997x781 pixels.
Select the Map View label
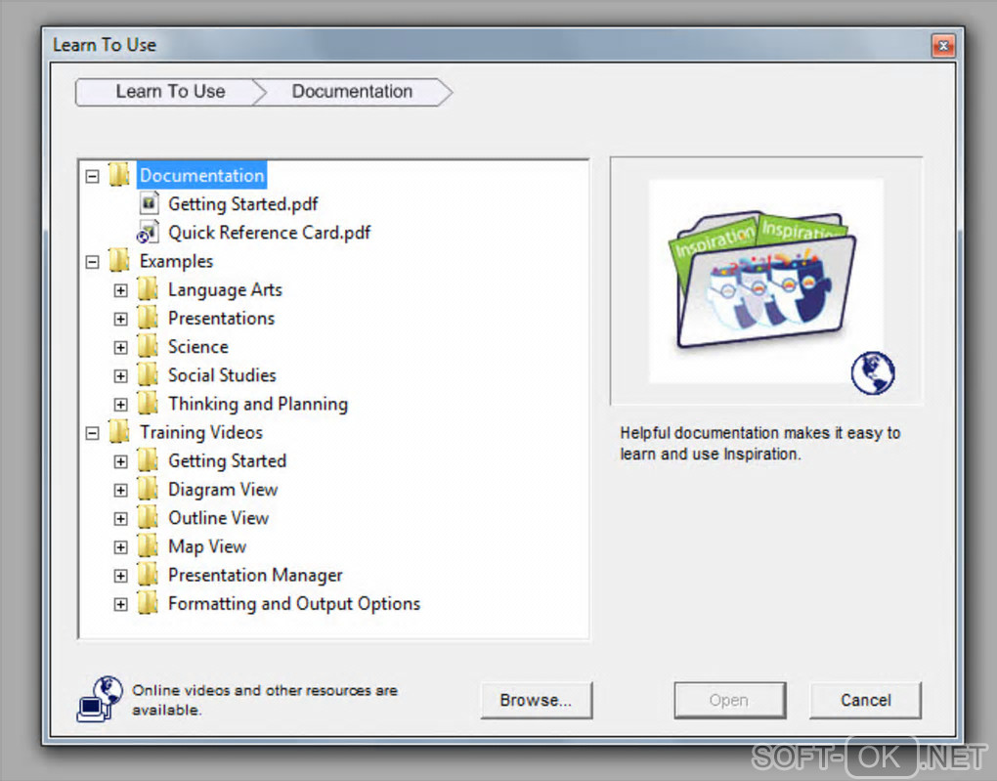click(206, 547)
